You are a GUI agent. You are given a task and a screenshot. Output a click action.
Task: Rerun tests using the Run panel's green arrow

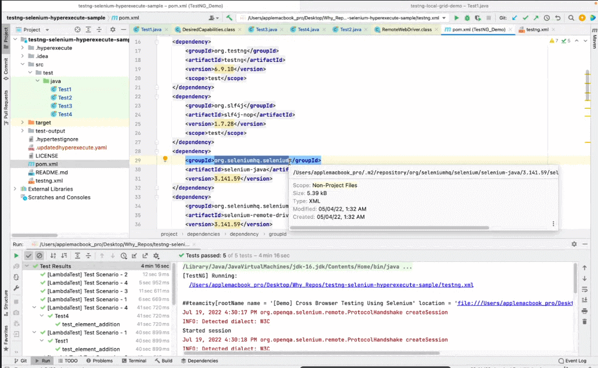[17, 256]
